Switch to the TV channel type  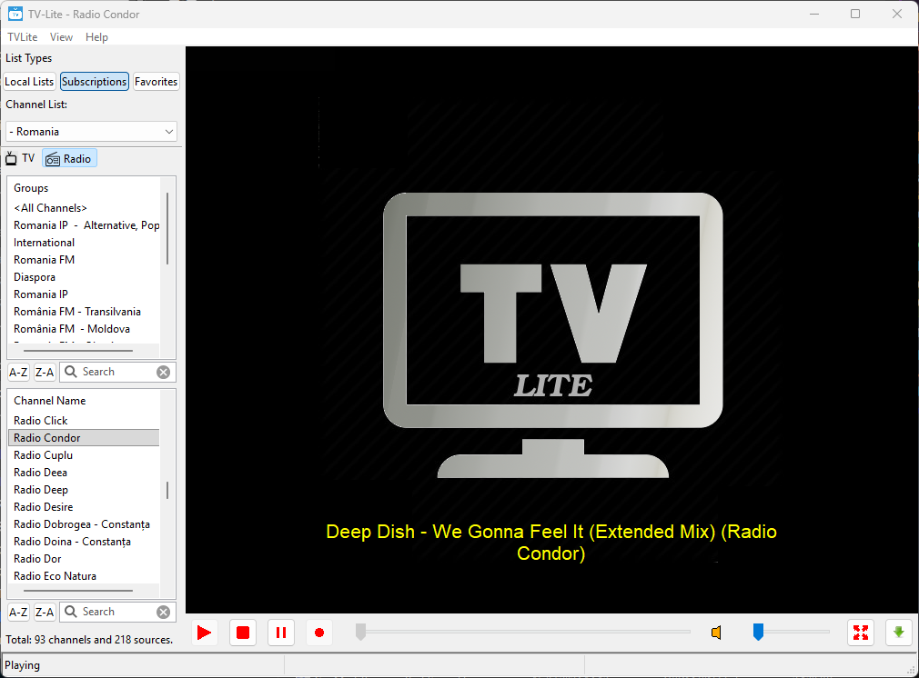(x=21, y=158)
